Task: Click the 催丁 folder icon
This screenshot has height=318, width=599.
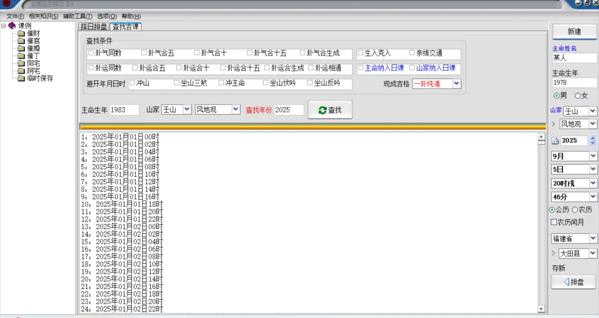Action: 22,56
